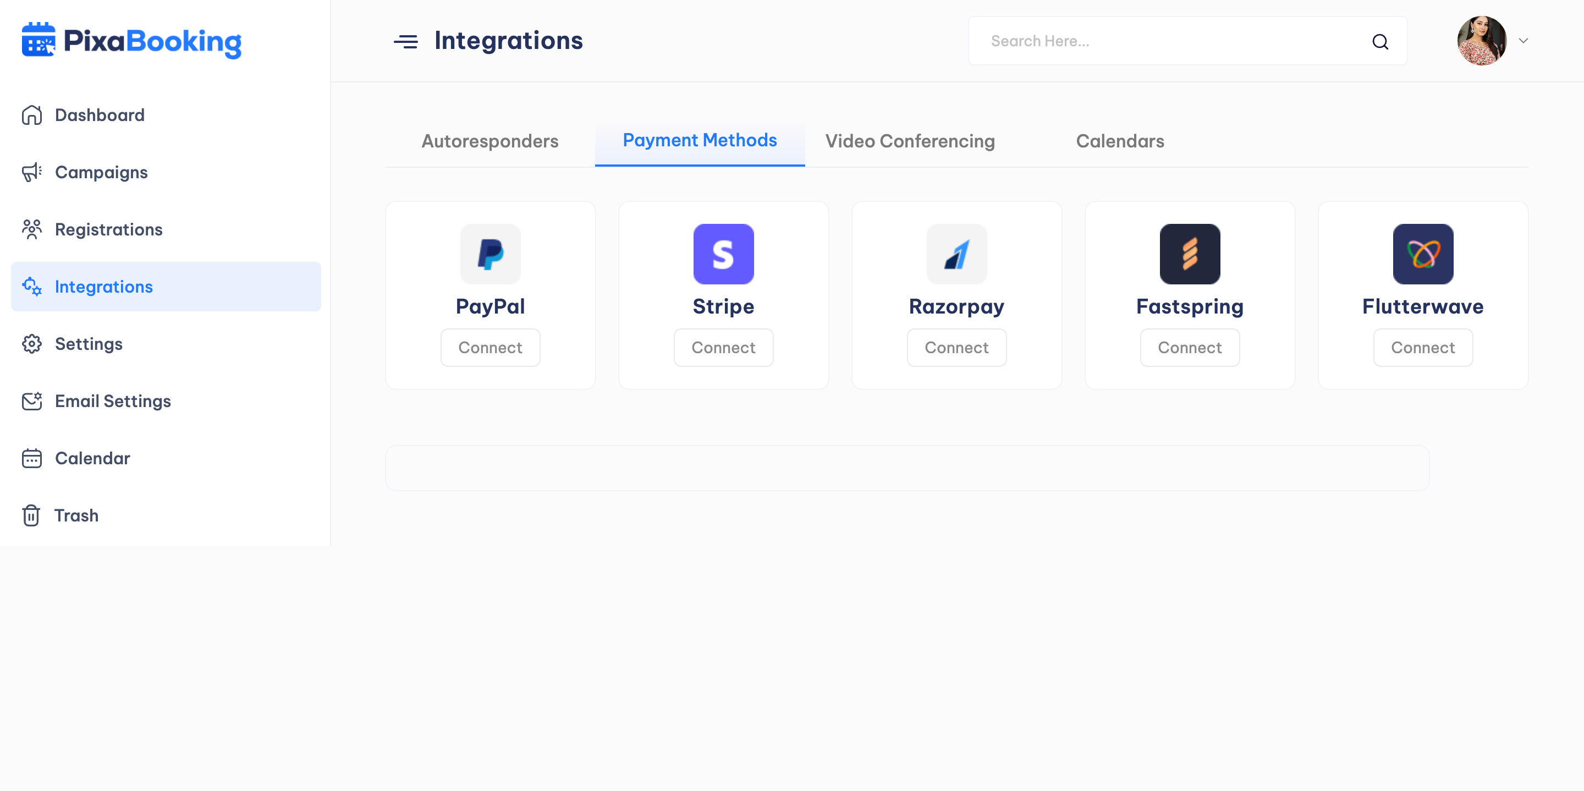
Task: Click the Fastspring card title
Action: 1190,306
